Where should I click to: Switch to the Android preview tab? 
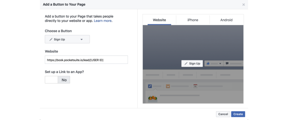226,20
